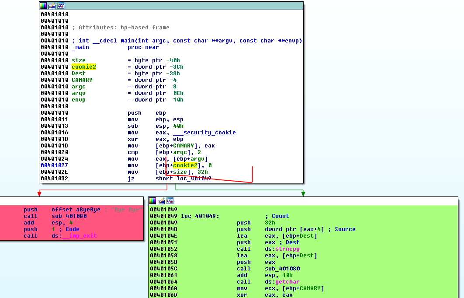Click edit pencil icon in loc_401049 block
464x298 pixels.
pos(161,201)
